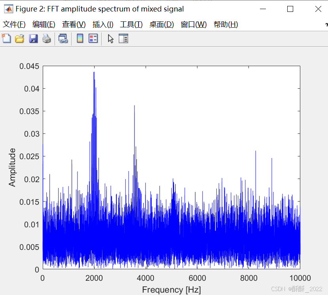This screenshot has width=328, height=295.
Task: Open the 帮助(H) menu
Action: [x=226, y=25]
